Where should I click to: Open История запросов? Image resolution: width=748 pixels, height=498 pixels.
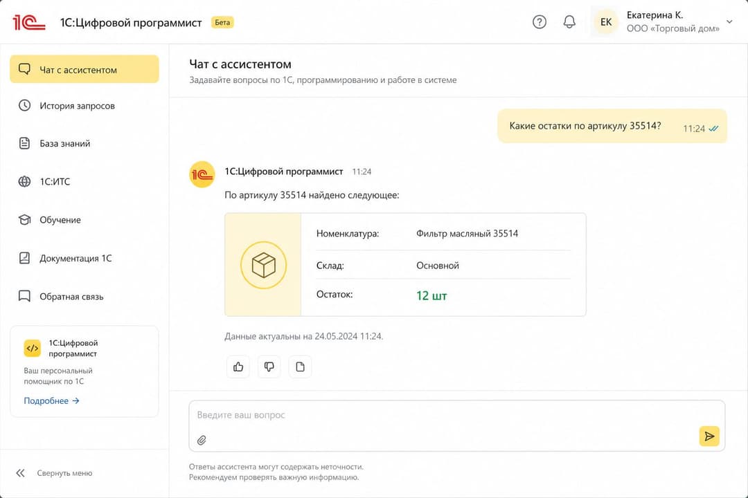(84, 106)
